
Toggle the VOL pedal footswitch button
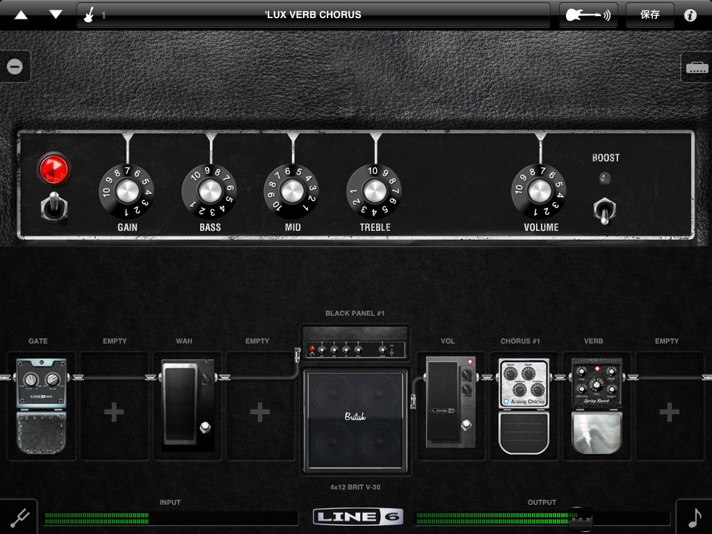coord(466,425)
